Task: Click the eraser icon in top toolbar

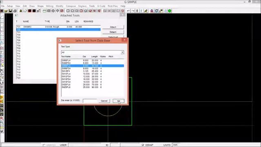Action: click(x=25, y=11)
